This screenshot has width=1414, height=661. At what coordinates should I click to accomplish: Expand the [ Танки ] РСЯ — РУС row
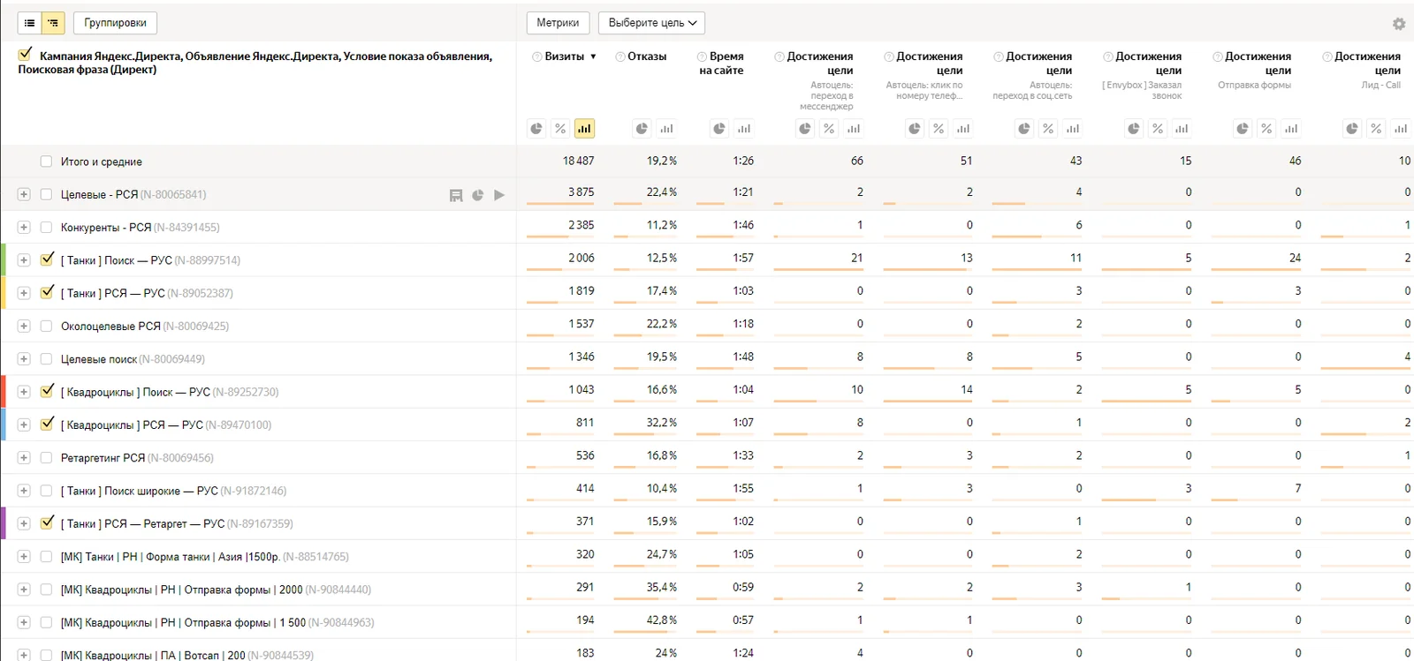point(24,293)
